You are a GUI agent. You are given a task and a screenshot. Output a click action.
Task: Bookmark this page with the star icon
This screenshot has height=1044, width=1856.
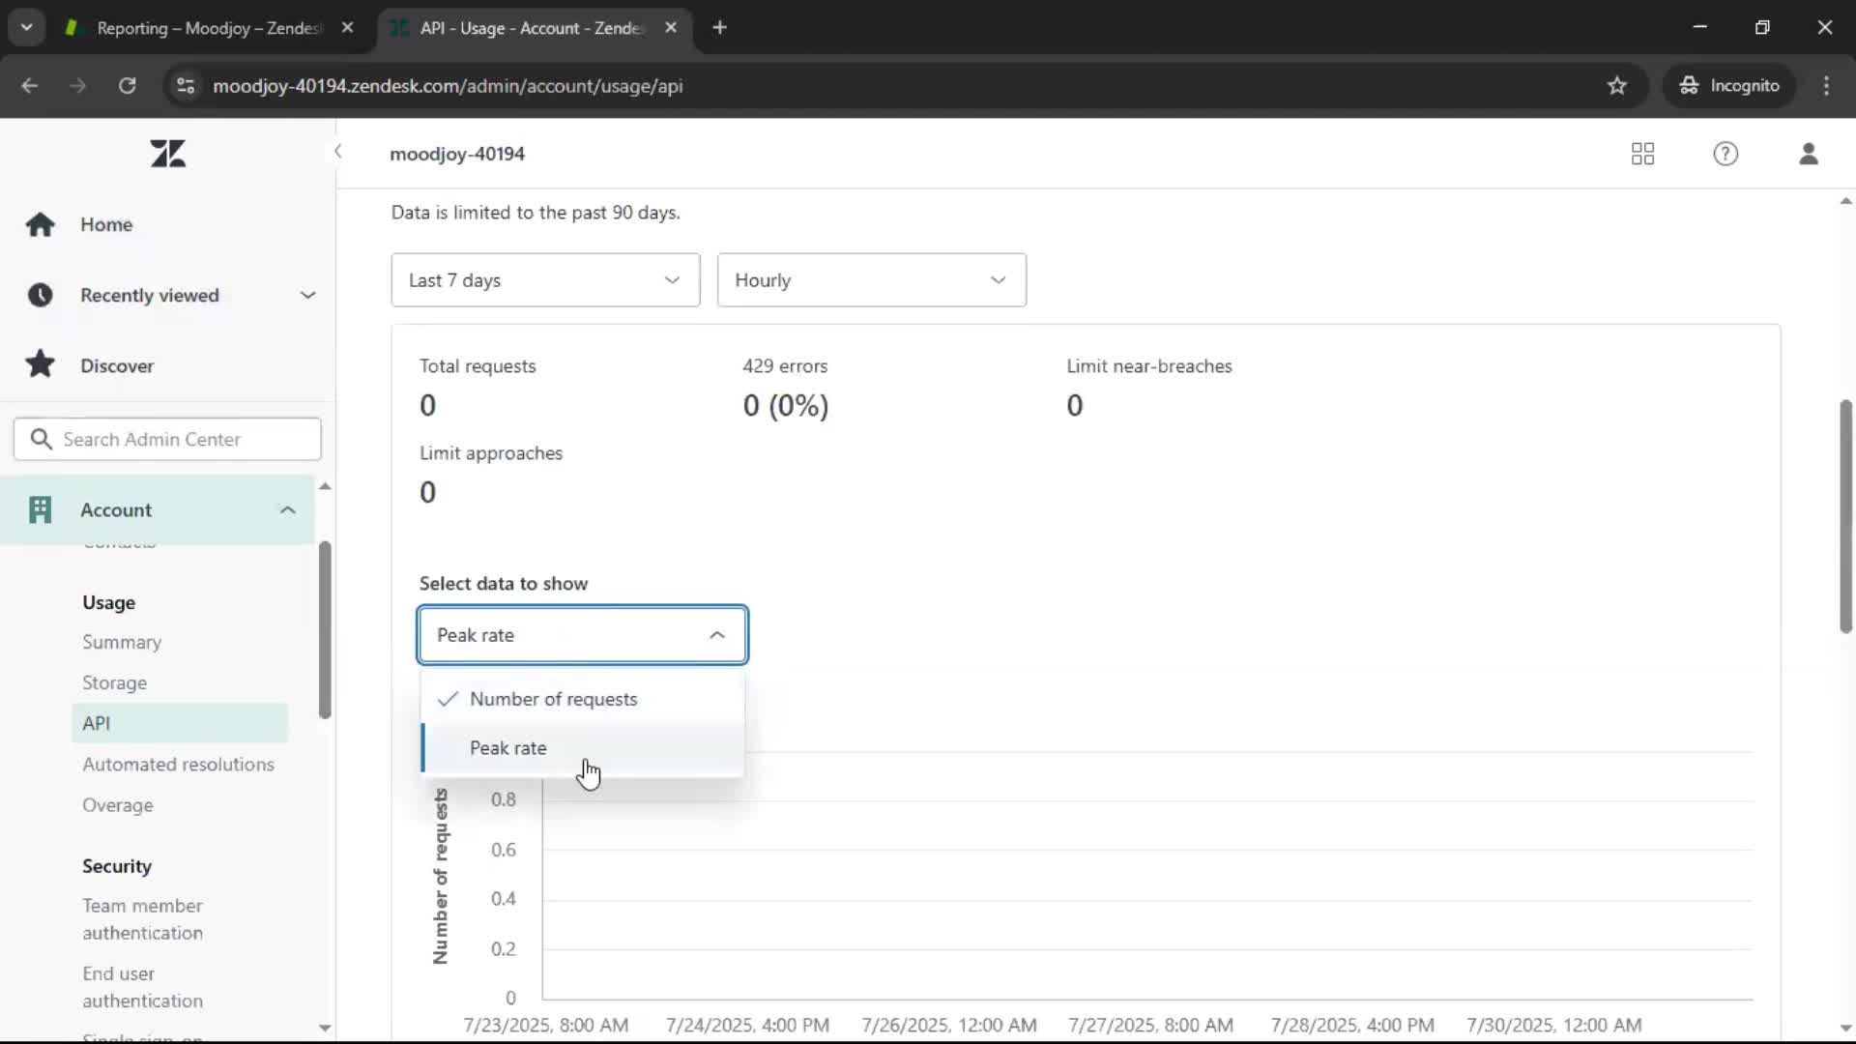[1617, 86]
